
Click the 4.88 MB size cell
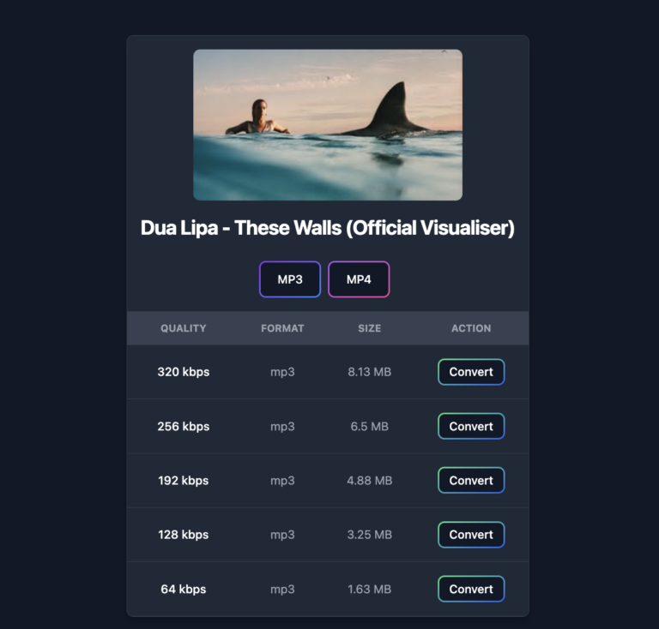point(369,481)
